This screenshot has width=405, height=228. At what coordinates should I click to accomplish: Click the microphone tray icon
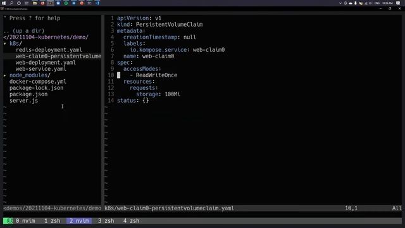coord(356,3)
